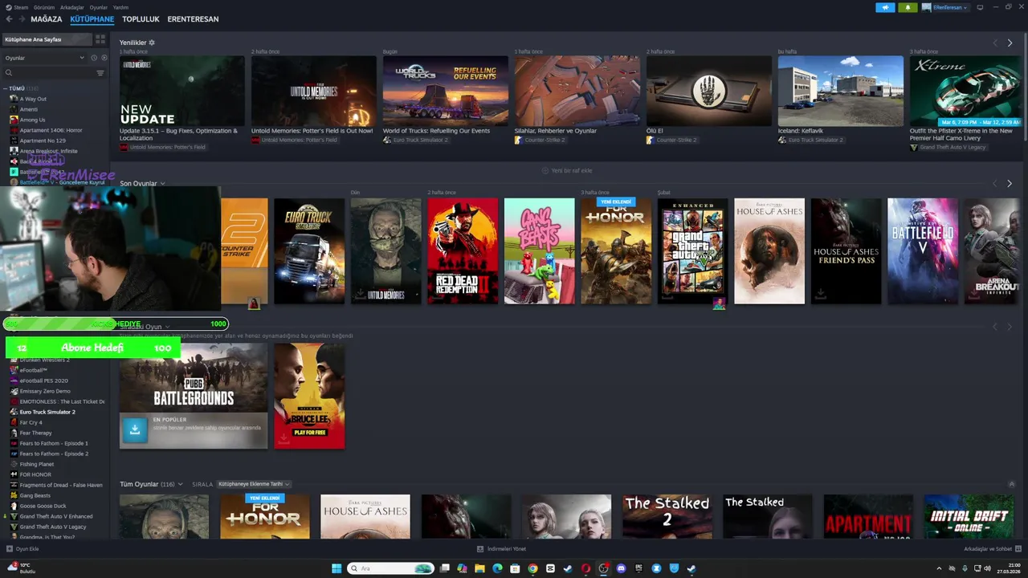
Task: Open Bruce Lee Play For Free card
Action: 309,396
